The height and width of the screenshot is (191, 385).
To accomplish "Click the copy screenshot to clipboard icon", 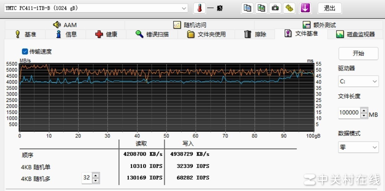I will (261, 8).
